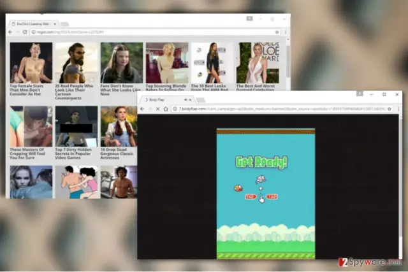The width and height of the screenshot is (408, 272).
Task: Click back arrow in the rear browser window
Action: point(10,32)
